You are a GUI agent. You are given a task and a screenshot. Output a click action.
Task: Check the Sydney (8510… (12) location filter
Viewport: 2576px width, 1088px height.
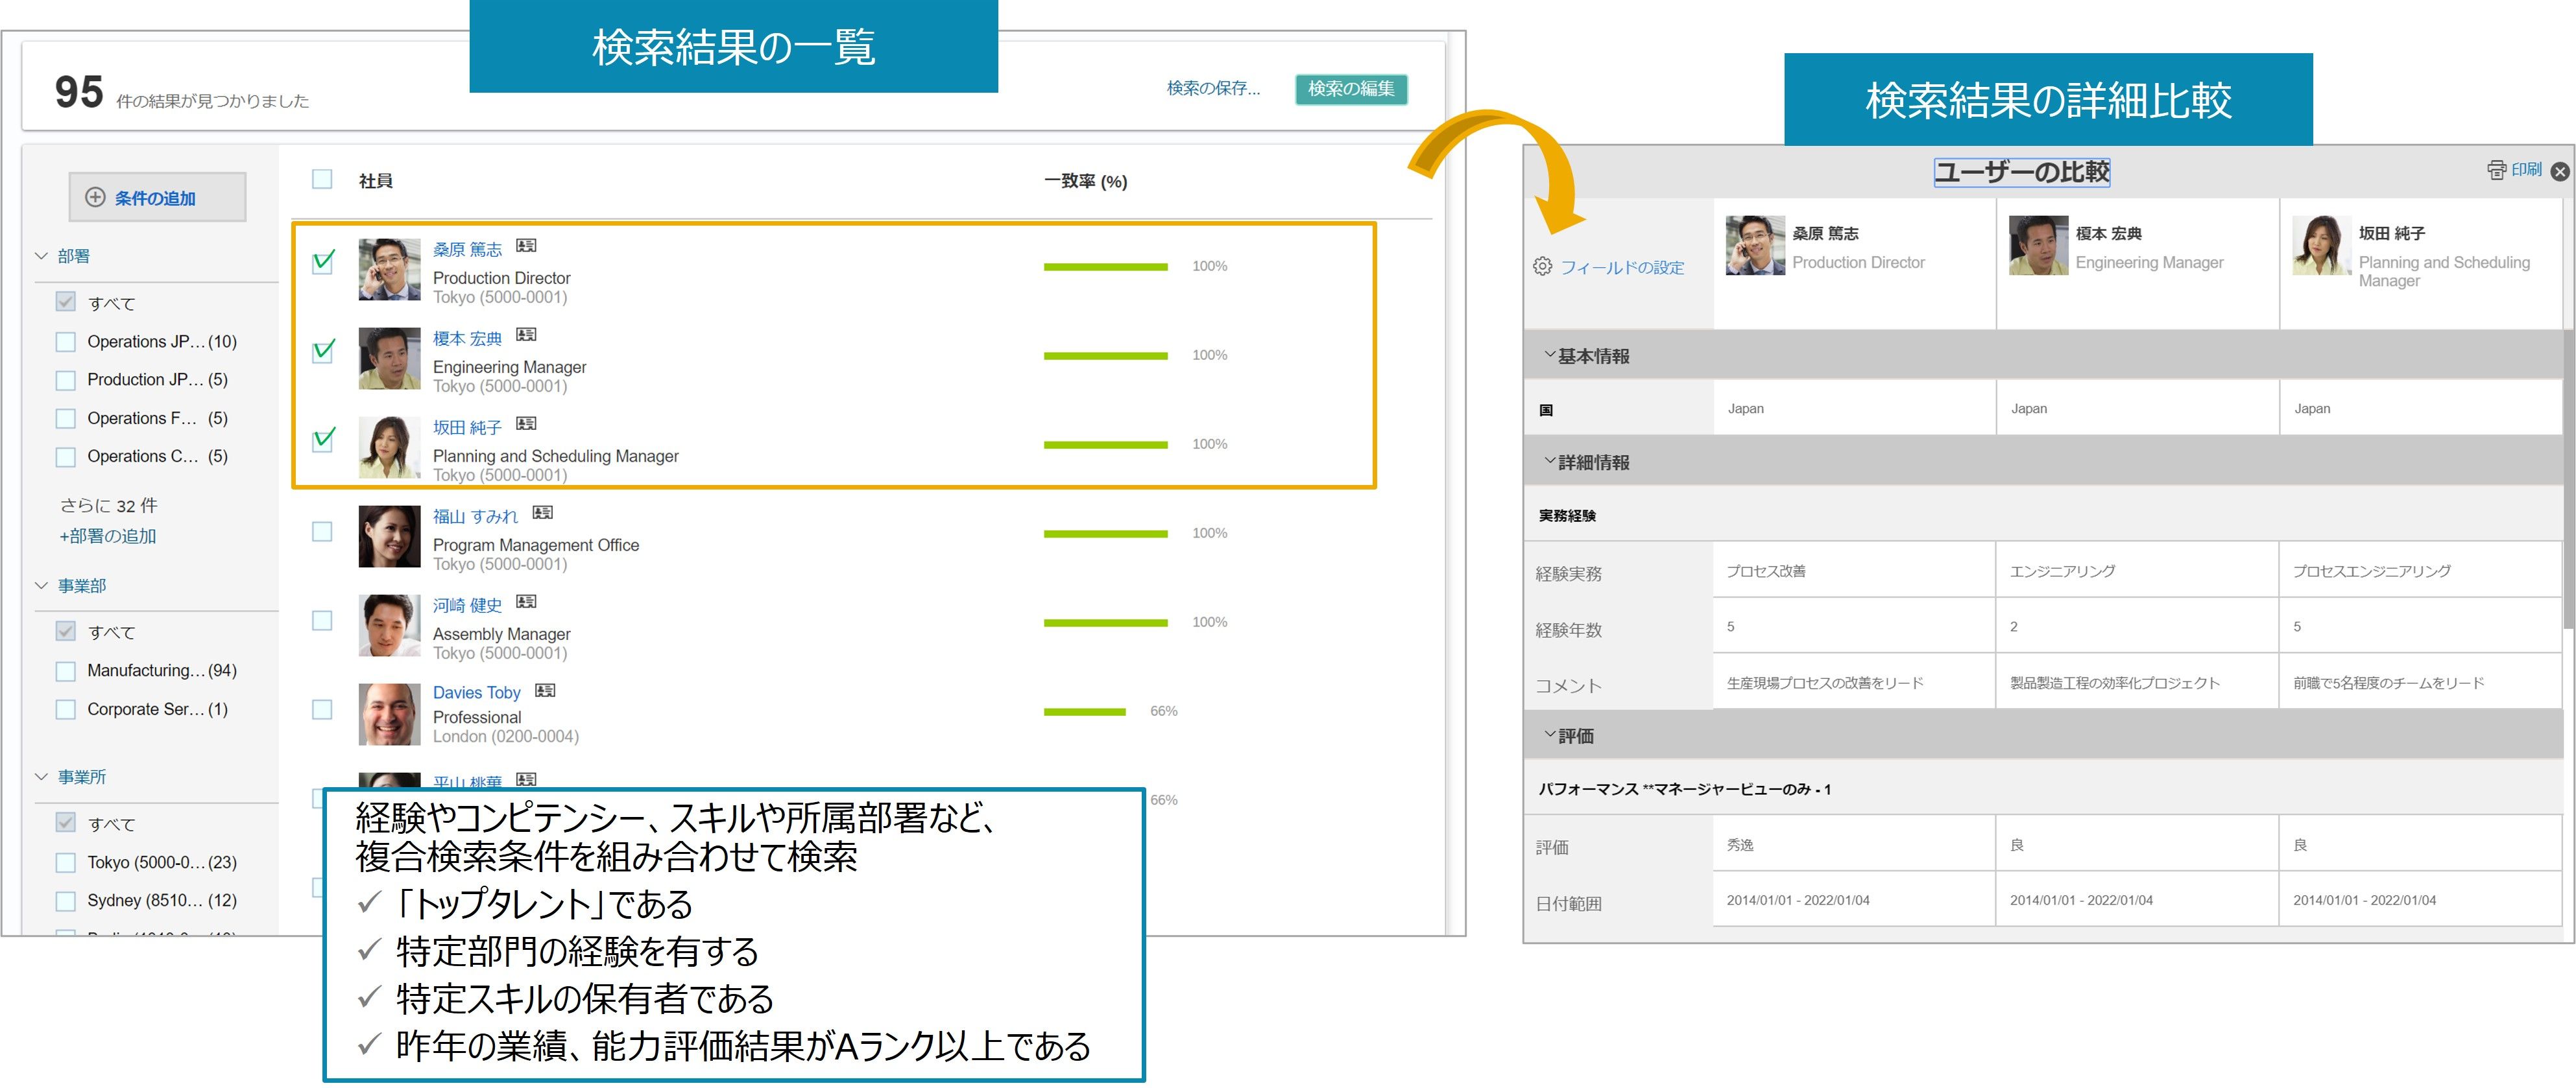[x=66, y=900]
